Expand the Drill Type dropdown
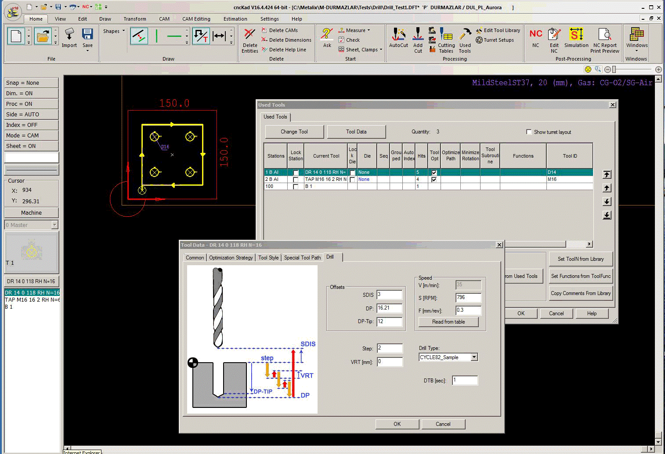Image resolution: width=665 pixels, height=454 pixels. [x=474, y=357]
